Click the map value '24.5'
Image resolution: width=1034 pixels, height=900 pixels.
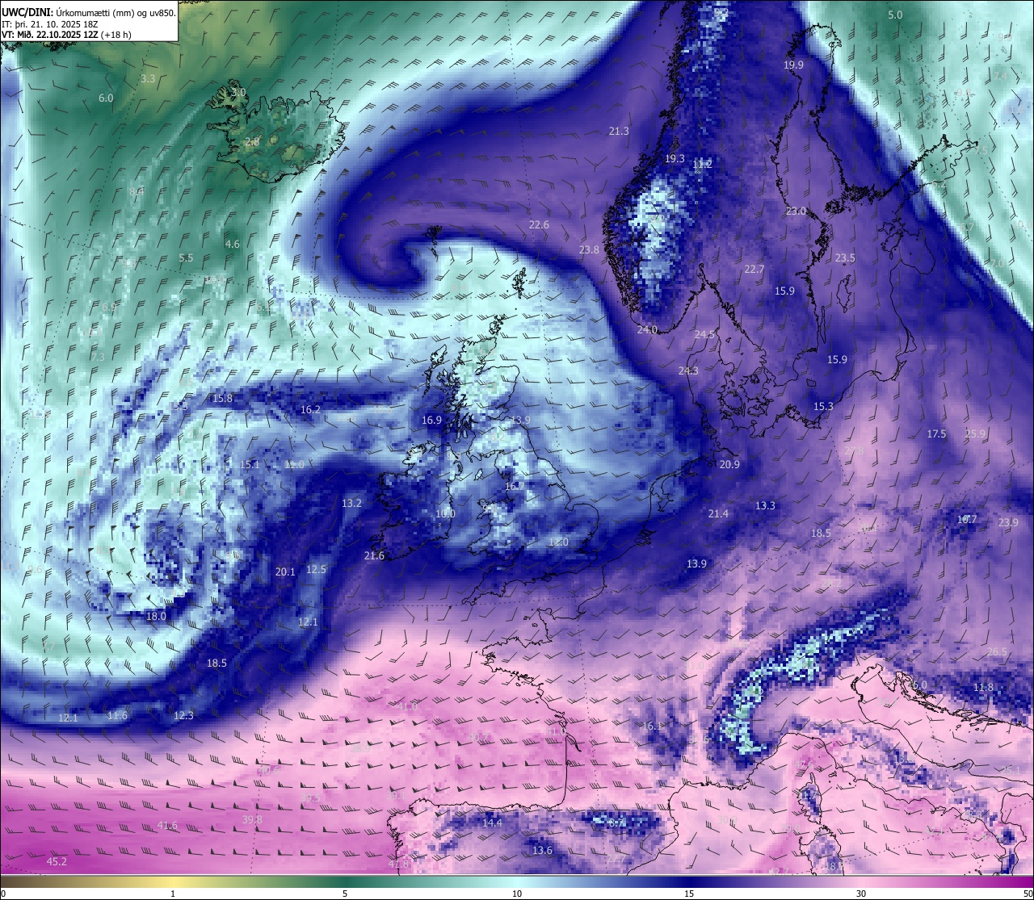(704, 334)
